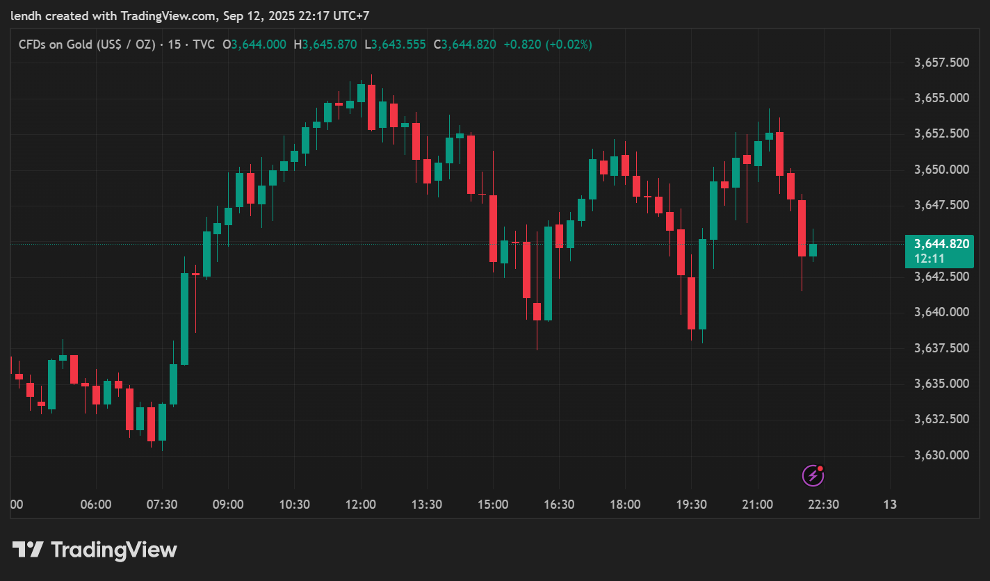Click the 09:00 time axis label

tap(228, 505)
